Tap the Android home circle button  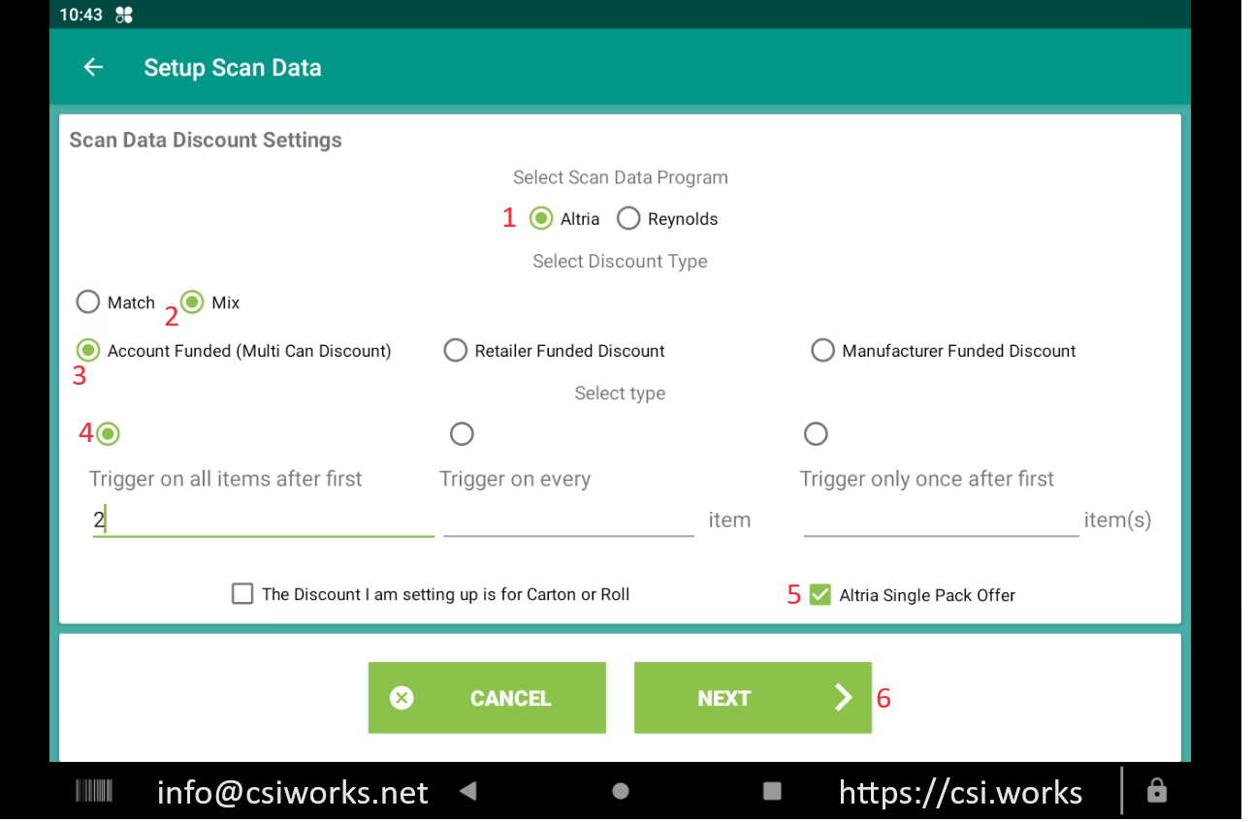pos(621,791)
